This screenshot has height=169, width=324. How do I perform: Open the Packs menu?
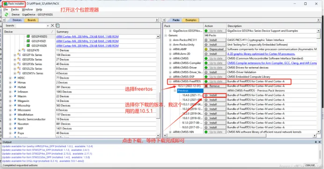tap(14, 9)
